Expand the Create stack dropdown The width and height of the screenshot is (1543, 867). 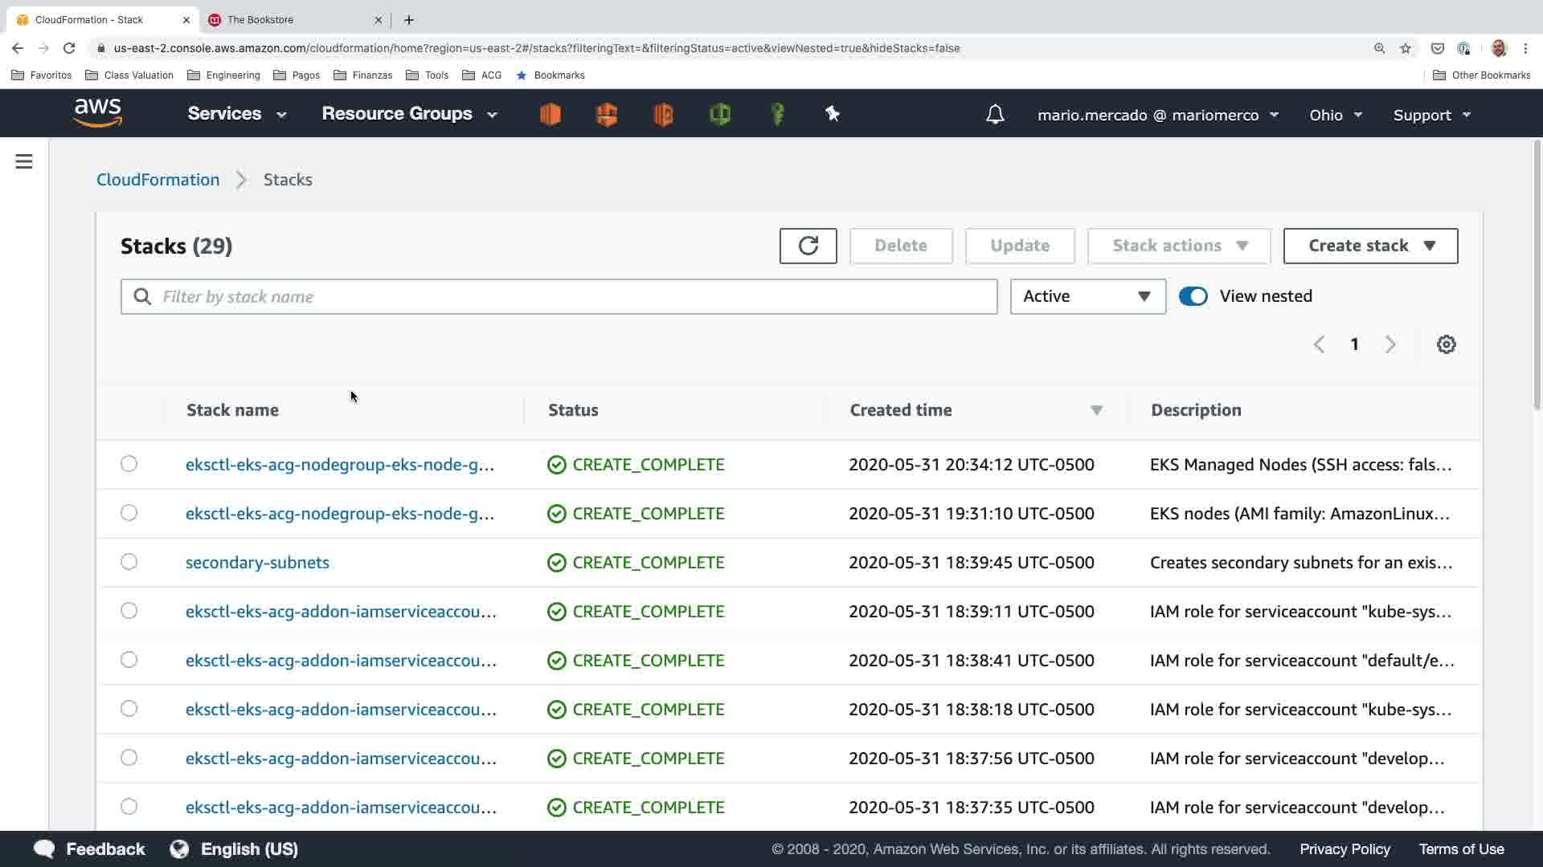tap(1370, 246)
